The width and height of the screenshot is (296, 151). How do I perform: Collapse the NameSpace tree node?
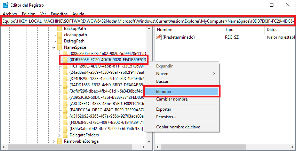pyautogui.click(x=54, y=47)
